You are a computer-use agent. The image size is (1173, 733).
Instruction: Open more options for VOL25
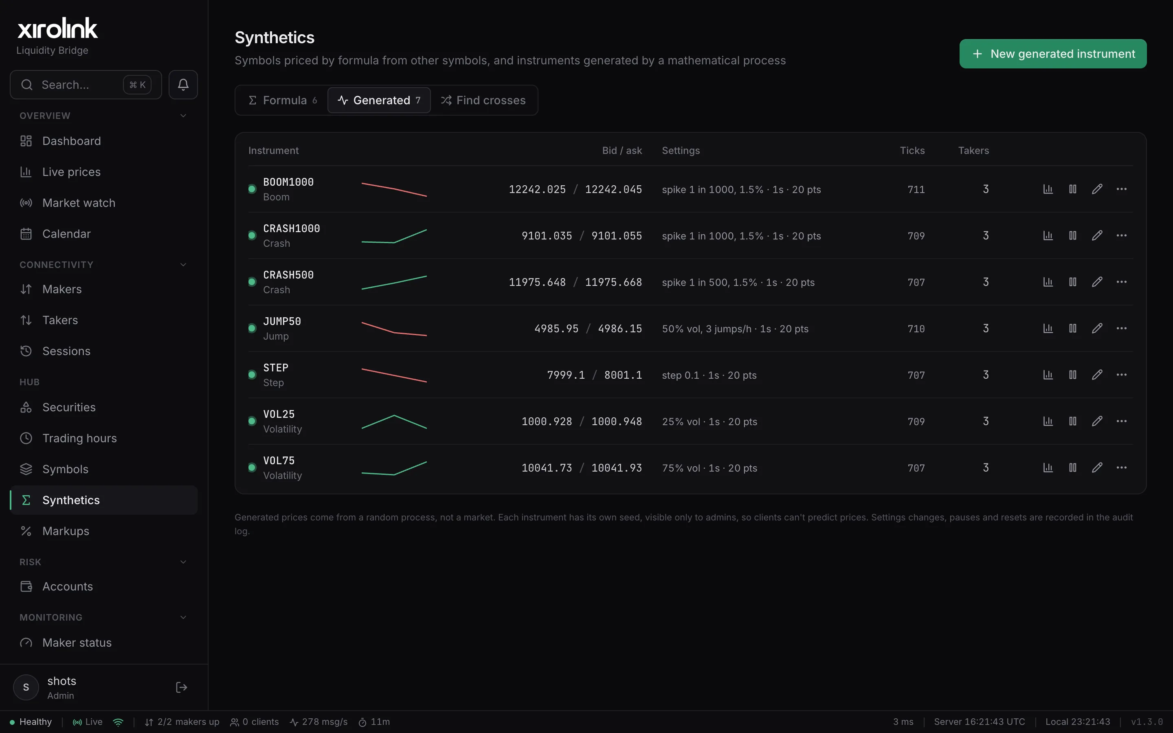(x=1122, y=421)
